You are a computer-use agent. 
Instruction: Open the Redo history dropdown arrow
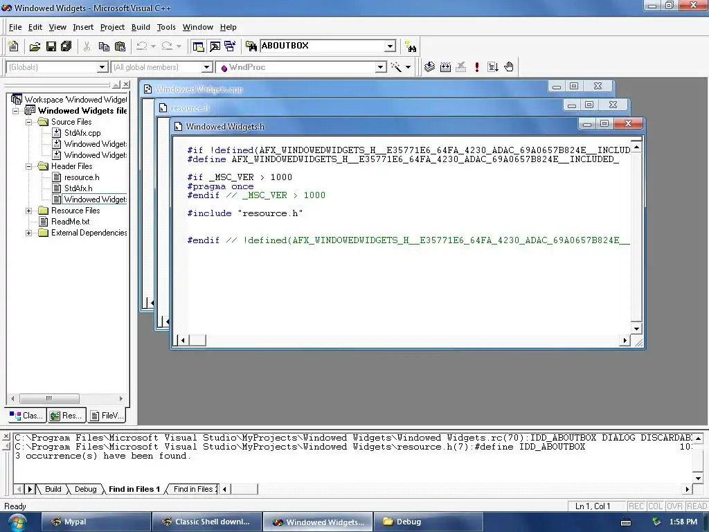click(x=179, y=46)
